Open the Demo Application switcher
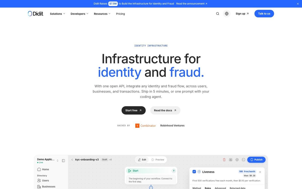Image resolution: width=302 pixels, height=189 pixels. tap(48, 161)
